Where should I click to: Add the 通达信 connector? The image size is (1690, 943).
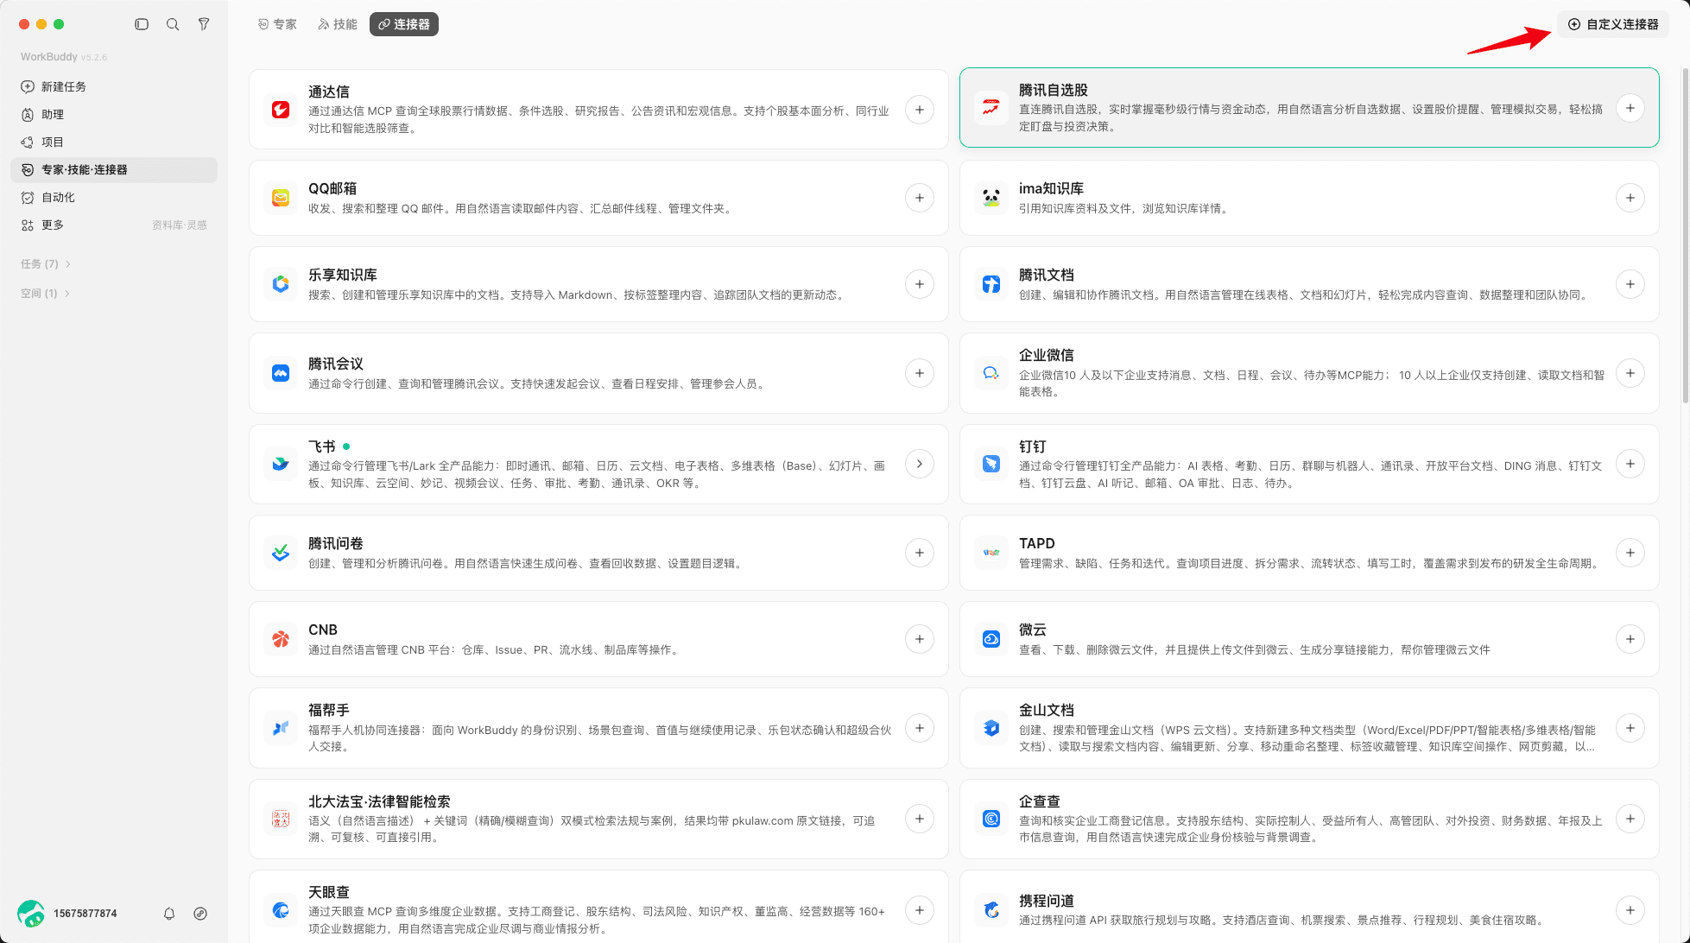pyautogui.click(x=920, y=110)
